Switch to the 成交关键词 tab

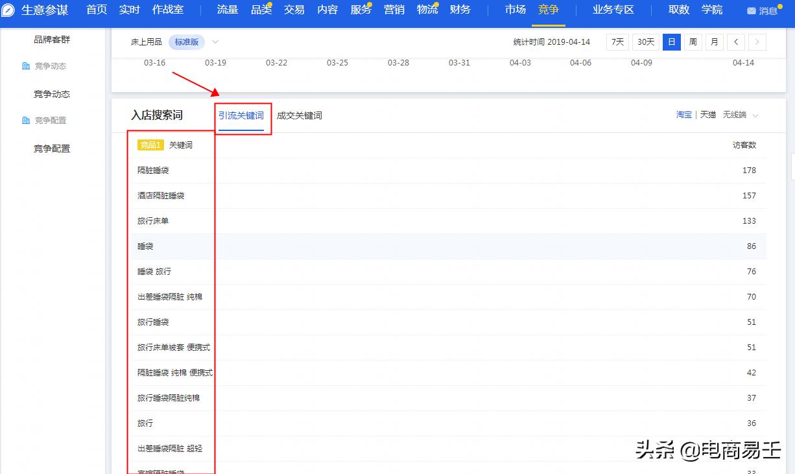tap(299, 115)
